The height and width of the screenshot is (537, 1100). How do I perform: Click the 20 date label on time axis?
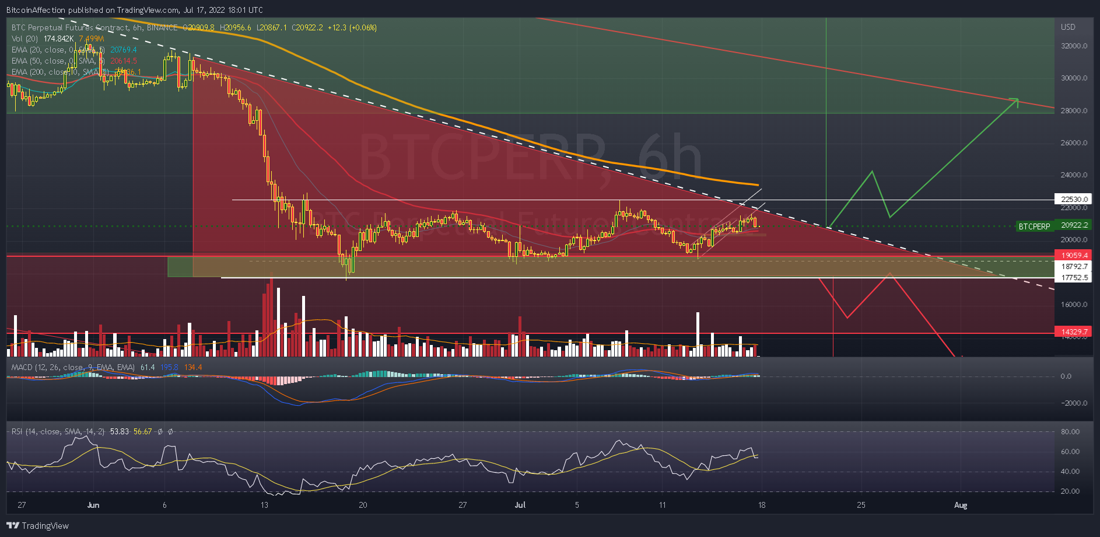pyautogui.click(x=363, y=505)
